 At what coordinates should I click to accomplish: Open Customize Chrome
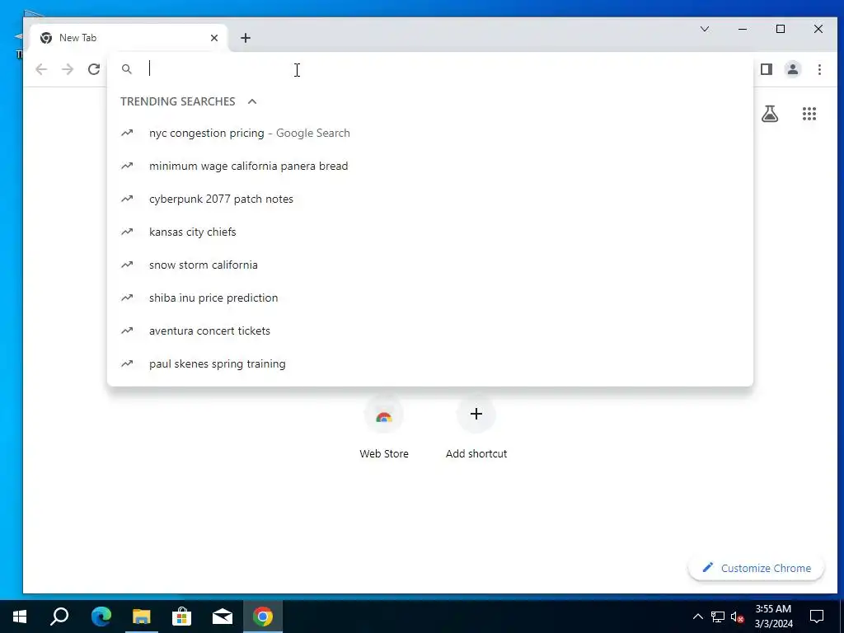tap(757, 568)
